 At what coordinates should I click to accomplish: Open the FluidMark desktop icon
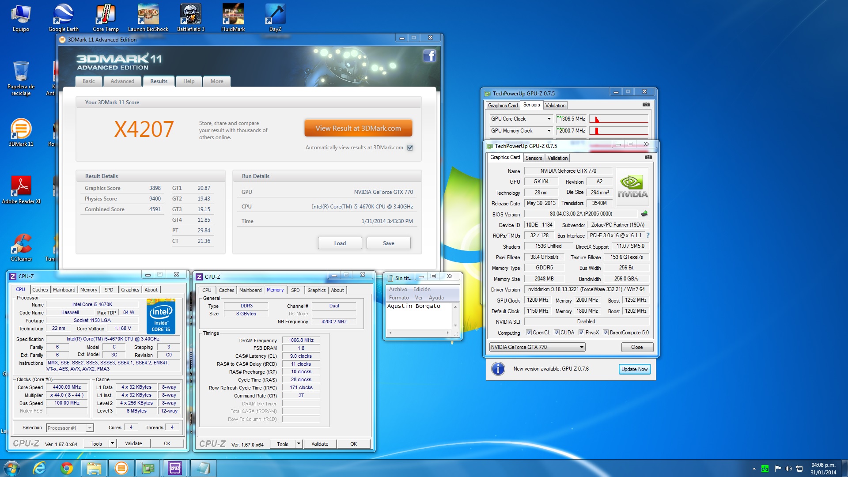(233, 18)
